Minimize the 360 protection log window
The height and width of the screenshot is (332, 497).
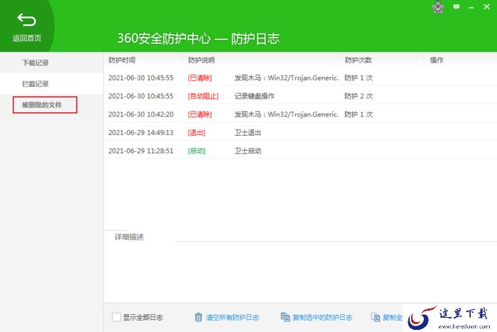click(471, 7)
